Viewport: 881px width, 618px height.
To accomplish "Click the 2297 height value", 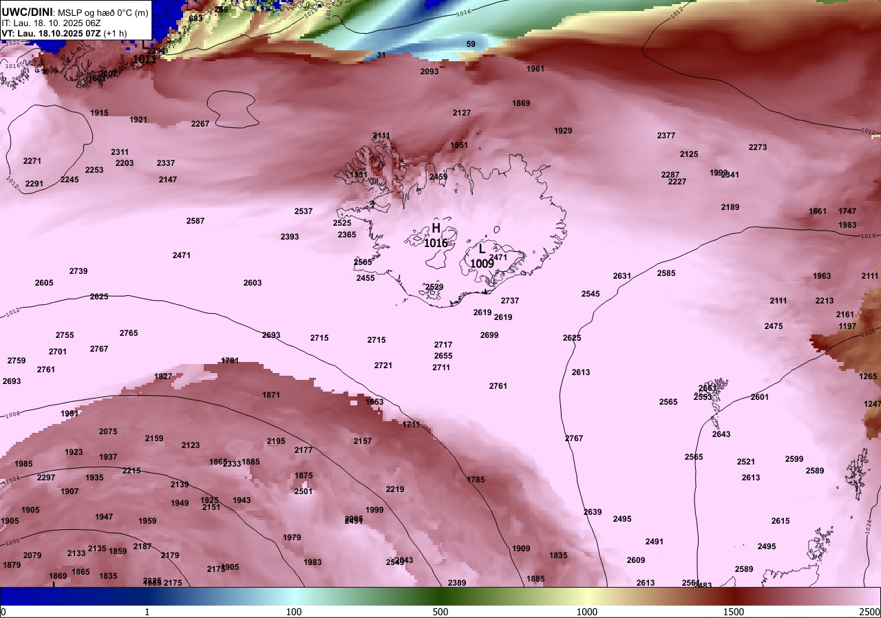I will coord(46,478).
